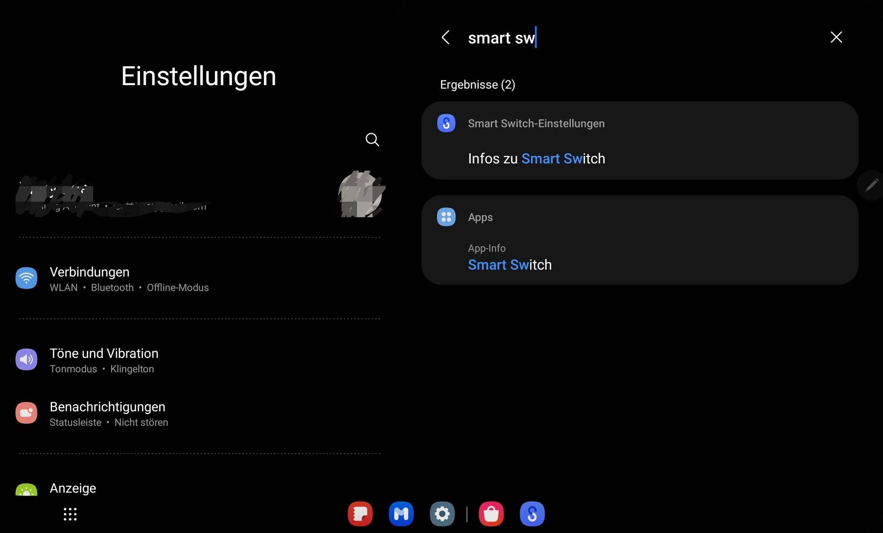Screen dimensions: 883x533
Task: Tap the 'Apps' header label
Action: 480,217
